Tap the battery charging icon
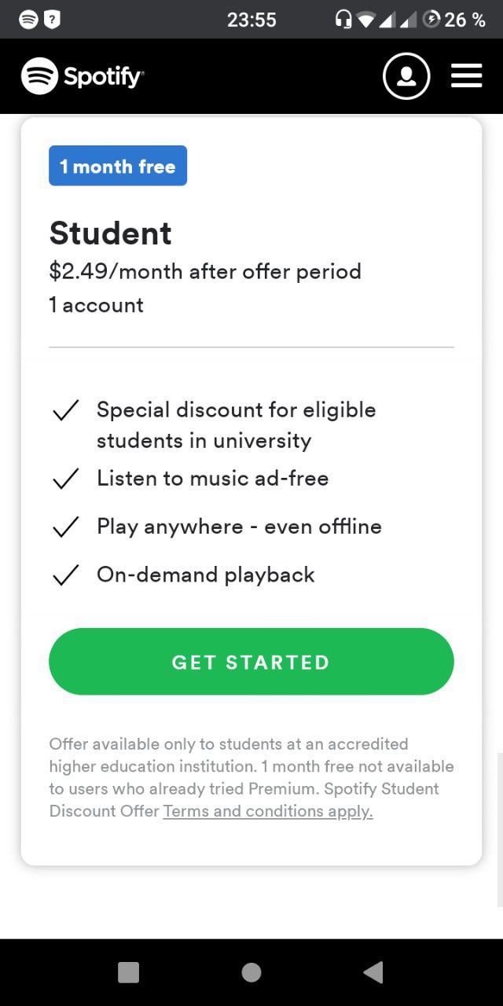 click(431, 20)
